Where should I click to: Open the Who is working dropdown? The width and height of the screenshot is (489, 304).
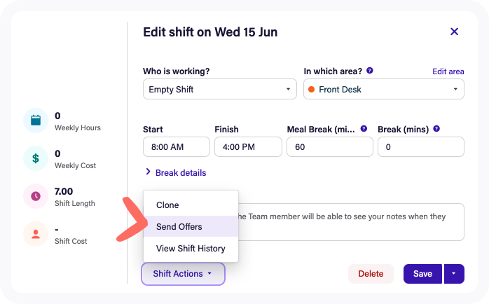click(x=219, y=89)
